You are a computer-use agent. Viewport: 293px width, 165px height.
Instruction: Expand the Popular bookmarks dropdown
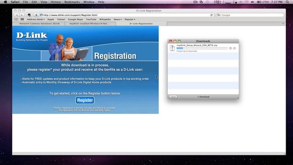pos(130,19)
